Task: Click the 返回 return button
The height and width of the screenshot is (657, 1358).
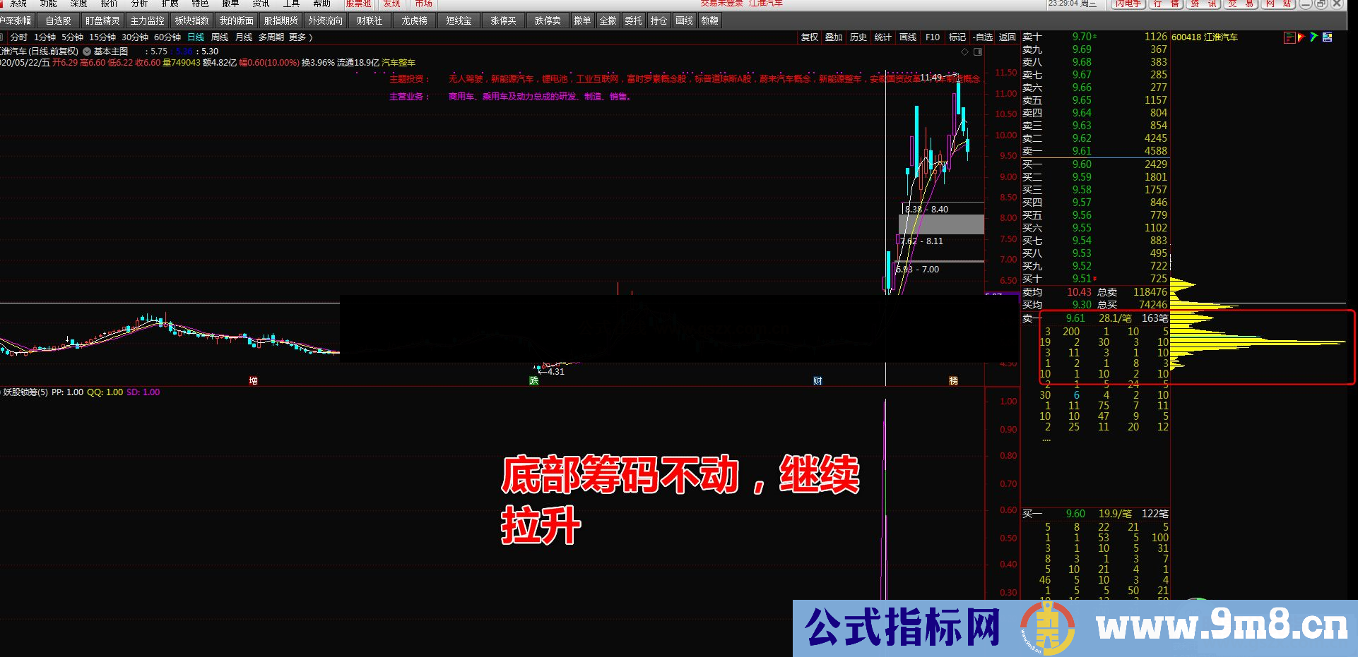Action: point(1006,37)
